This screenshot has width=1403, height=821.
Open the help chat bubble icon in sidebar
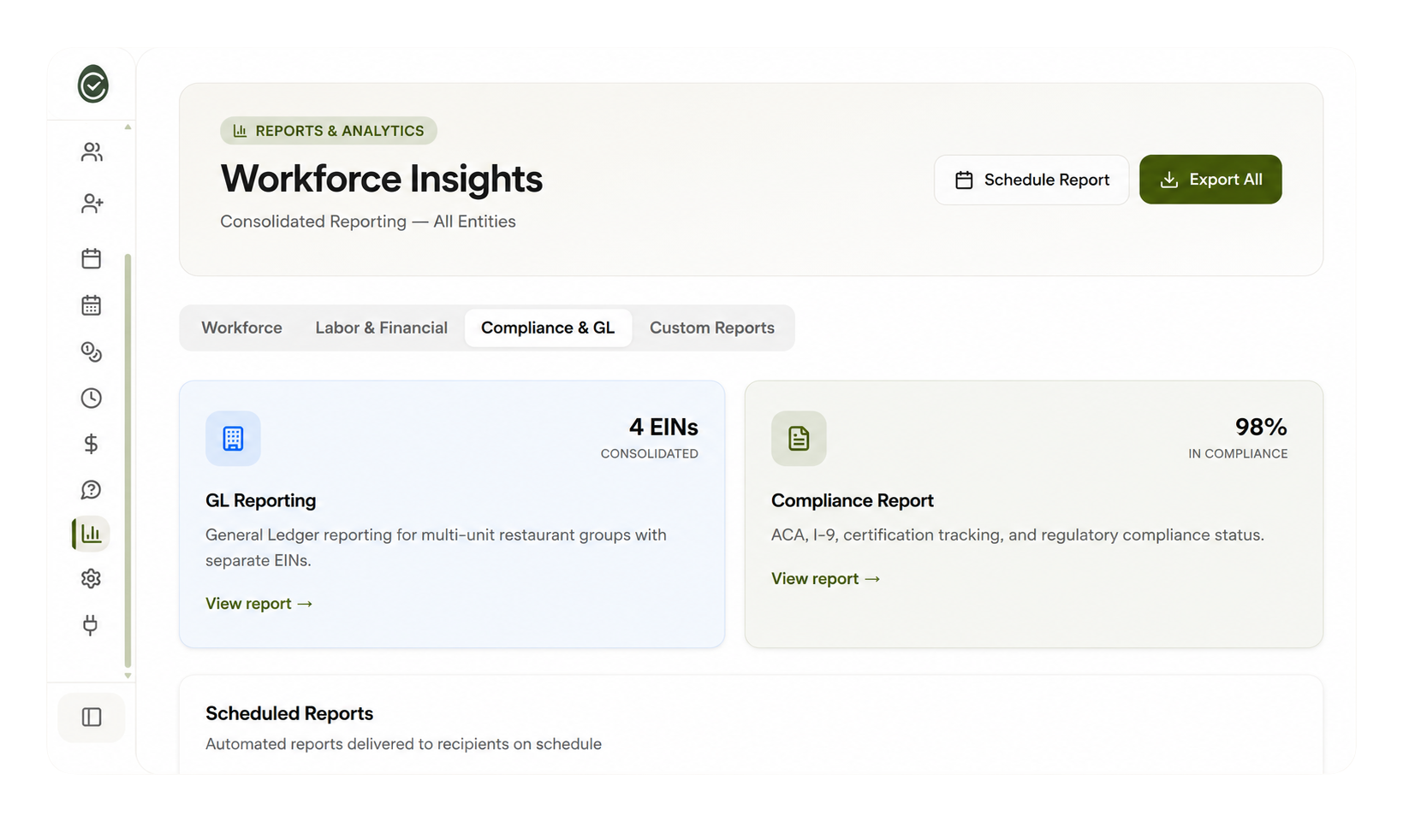coord(92,489)
